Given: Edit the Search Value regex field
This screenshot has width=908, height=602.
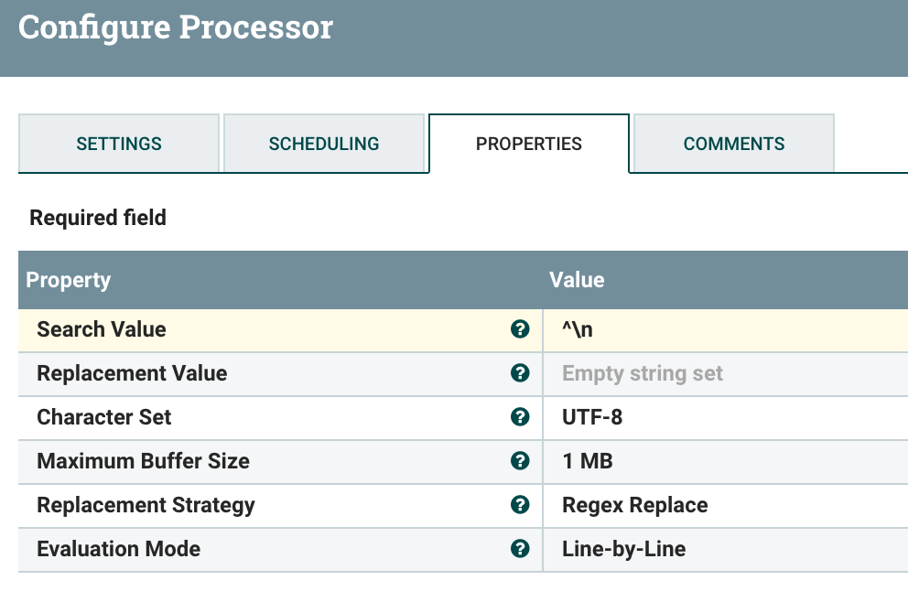Looking at the screenshot, I should pyautogui.click(x=641, y=329).
